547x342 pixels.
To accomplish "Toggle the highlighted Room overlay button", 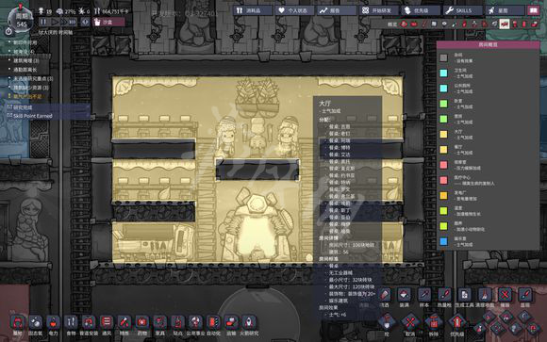I will tap(505, 24).
